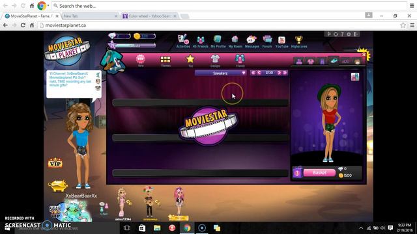Click the MovieStar Planet logo
This screenshot has height=234, width=417.
point(67,50)
